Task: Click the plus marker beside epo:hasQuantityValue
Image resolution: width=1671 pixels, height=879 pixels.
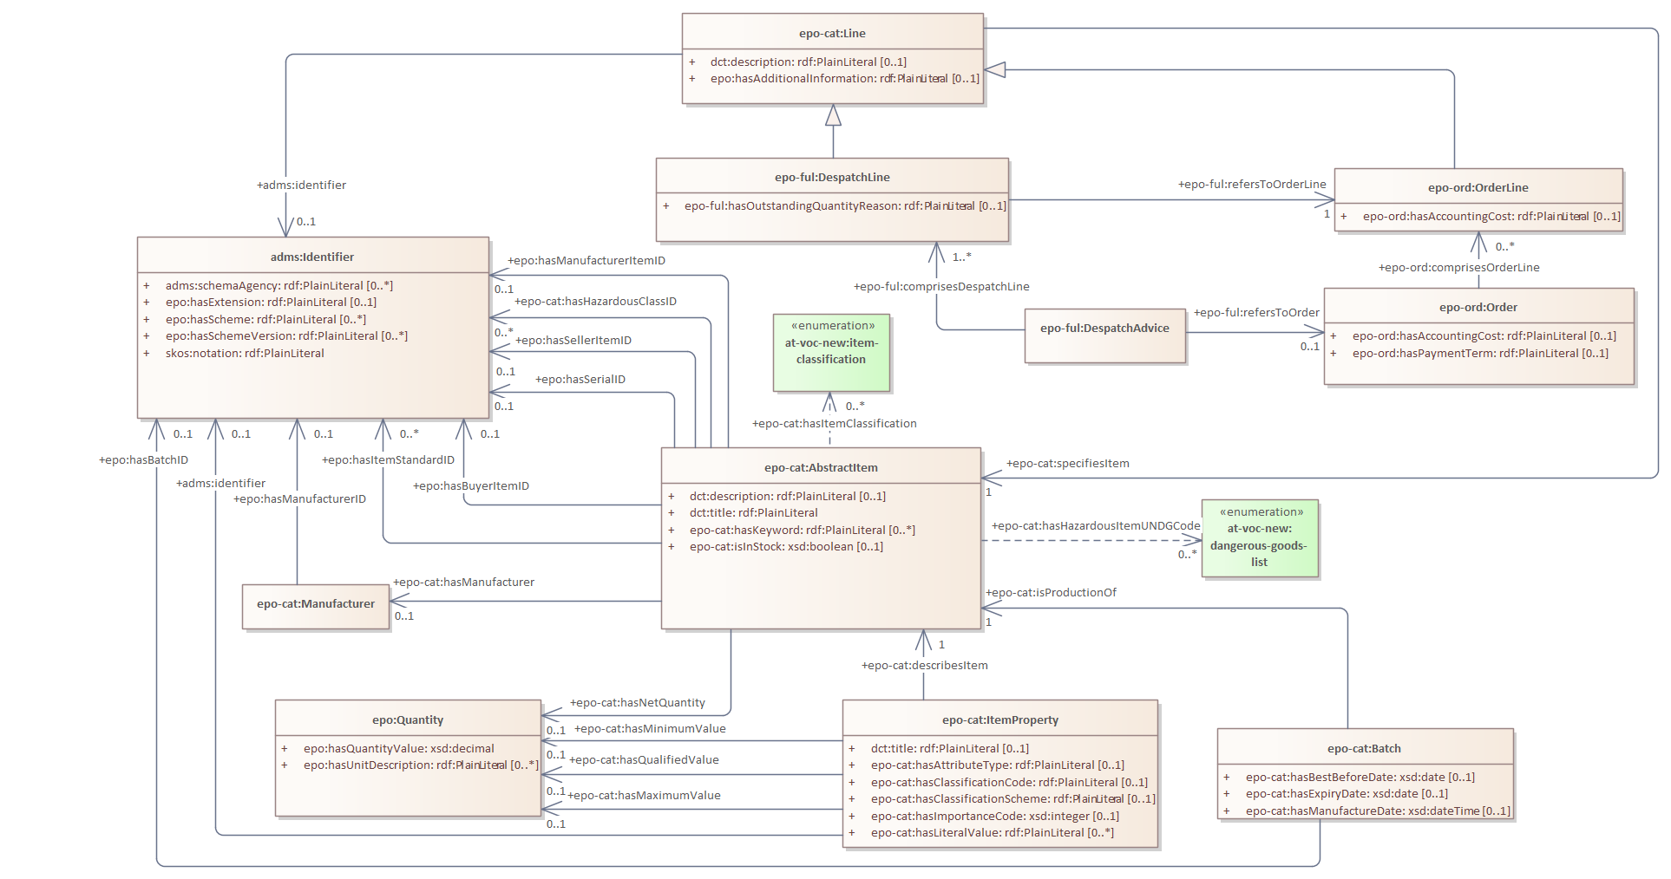Action: point(285,749)
